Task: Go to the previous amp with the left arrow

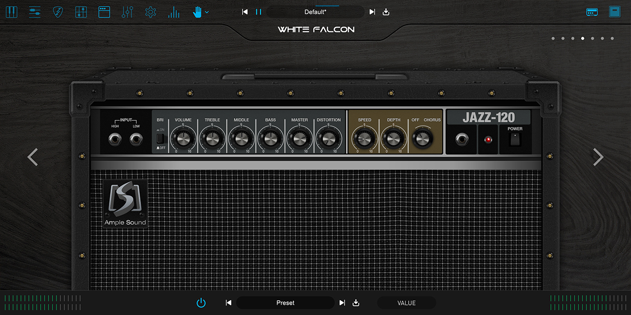Action: point(33,157)
